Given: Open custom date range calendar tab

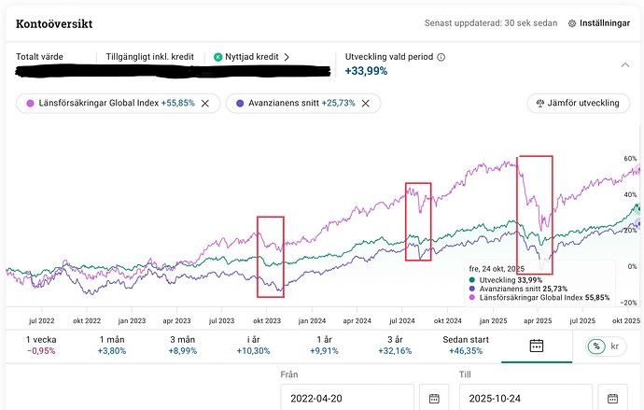Looking at the screenshot, I should [536, 346].
